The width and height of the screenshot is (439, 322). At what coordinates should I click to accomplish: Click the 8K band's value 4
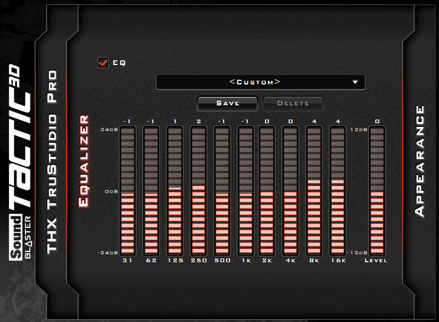tap(314, 121)
